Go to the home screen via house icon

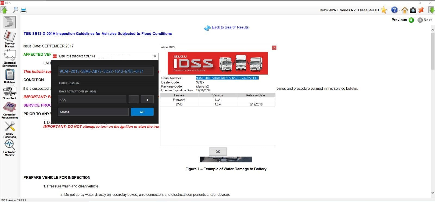point(405,10)
